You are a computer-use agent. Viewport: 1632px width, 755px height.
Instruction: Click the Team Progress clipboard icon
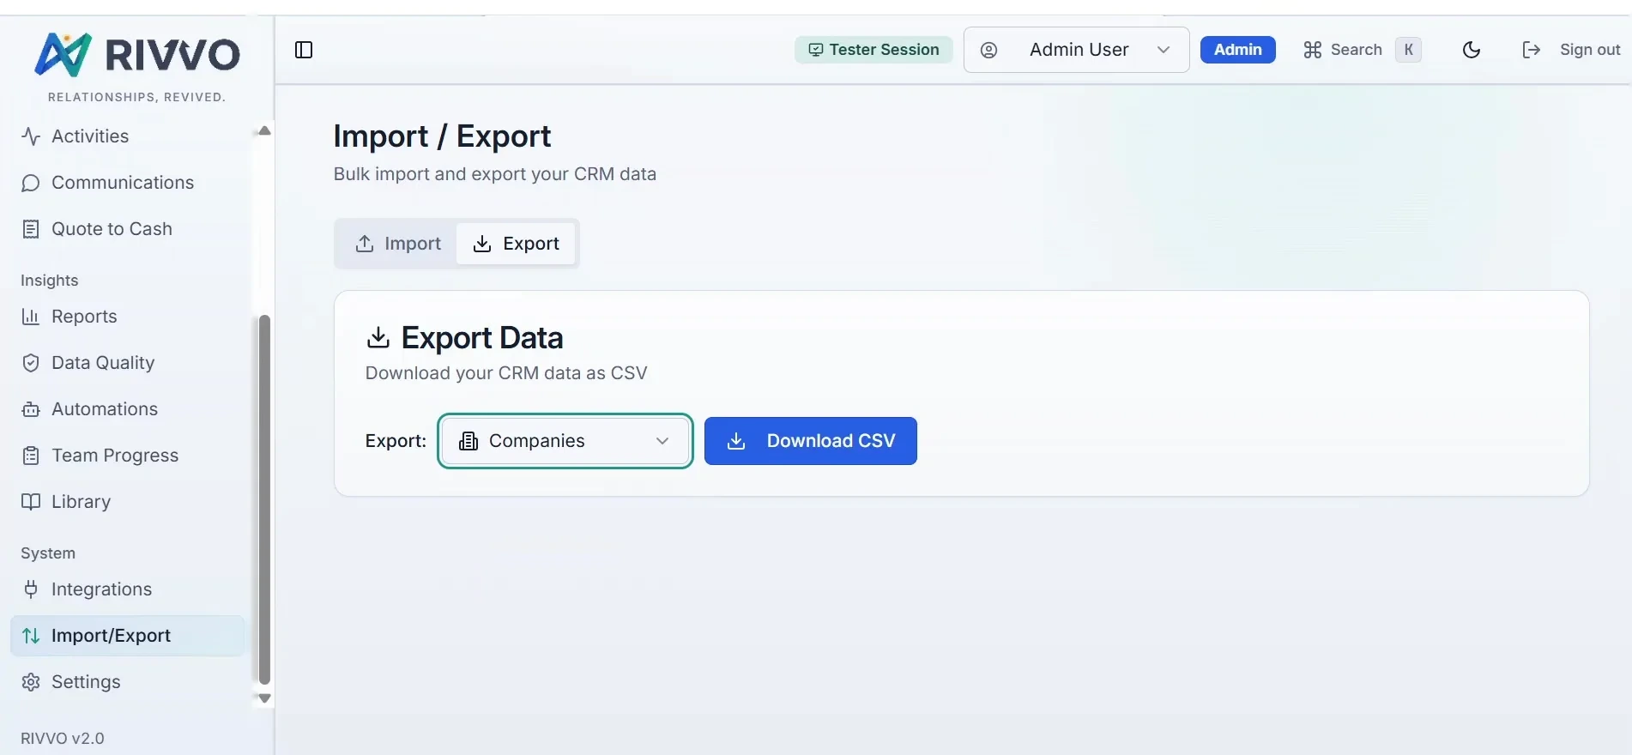(x=31, y=456)
